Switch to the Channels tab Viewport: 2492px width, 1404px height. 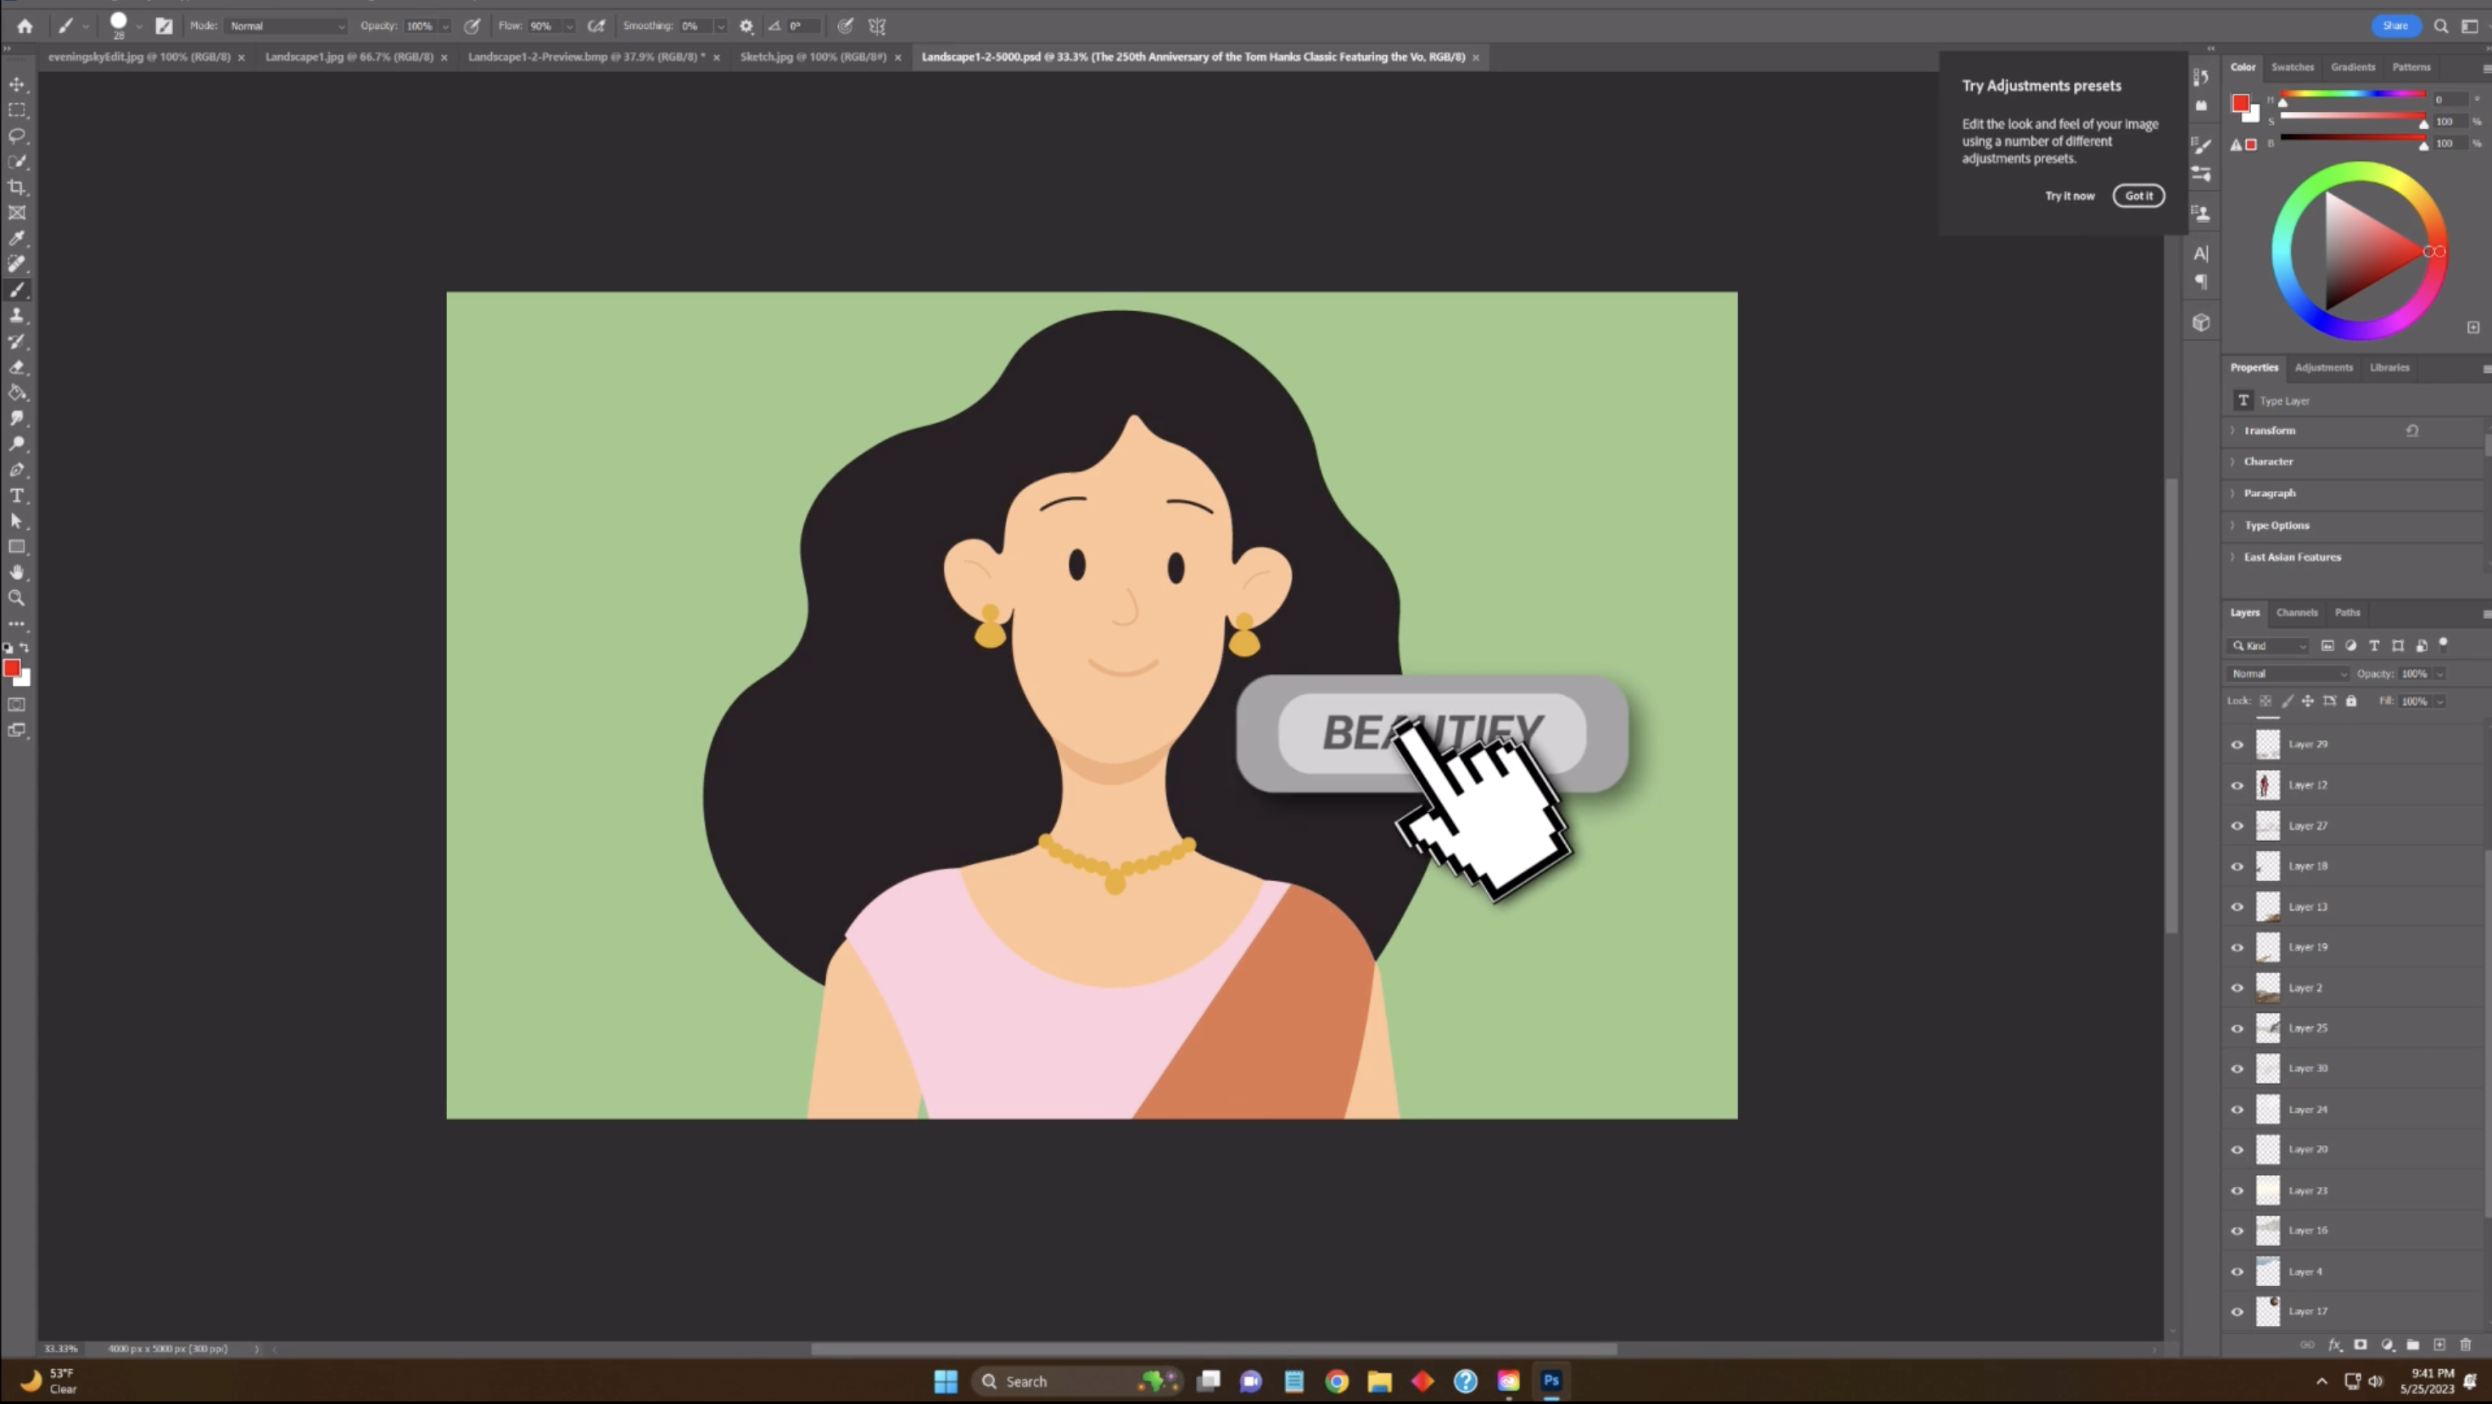[x=2297, y=612]
